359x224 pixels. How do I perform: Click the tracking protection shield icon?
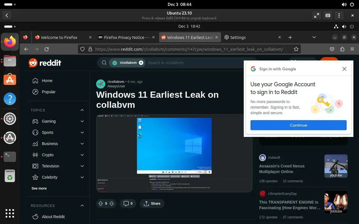pos(82,49)
